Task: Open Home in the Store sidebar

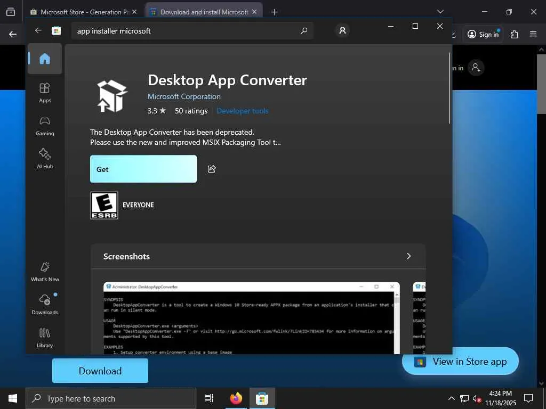Action: (45, 59)
